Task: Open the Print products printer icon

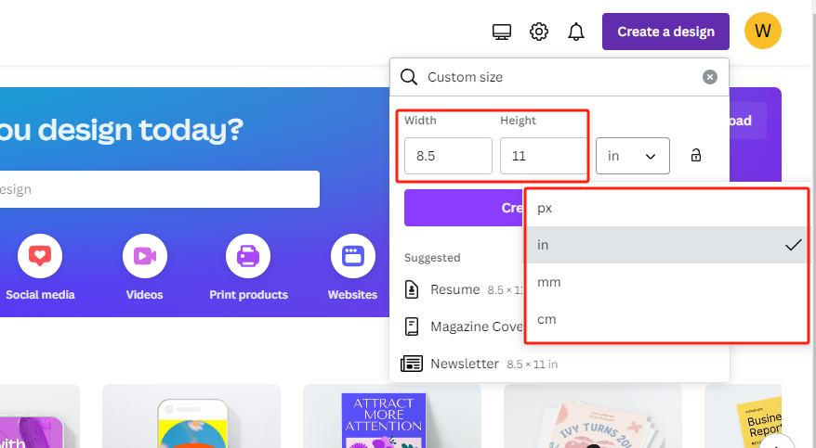Action: [x=248, y=256]
